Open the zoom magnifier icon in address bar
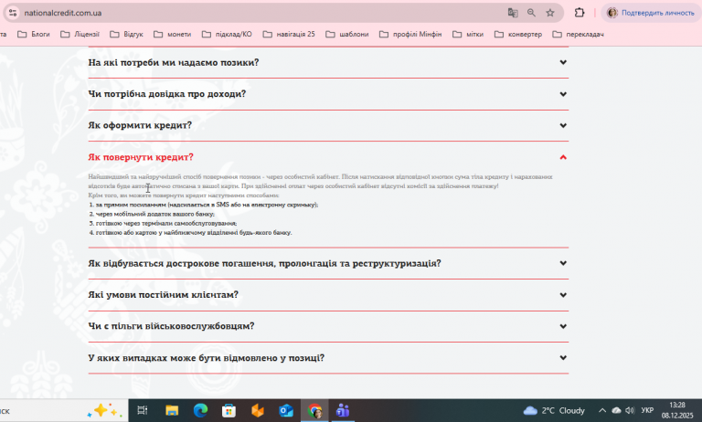Viewport: 702px width, 422px height. coord(531,13)
